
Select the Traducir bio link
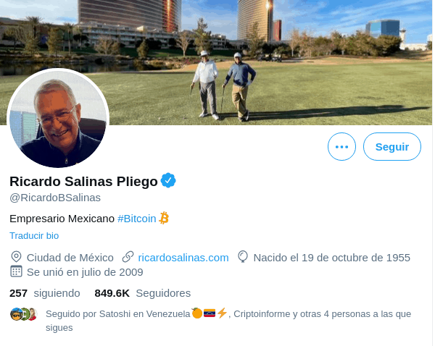[34, 236]
